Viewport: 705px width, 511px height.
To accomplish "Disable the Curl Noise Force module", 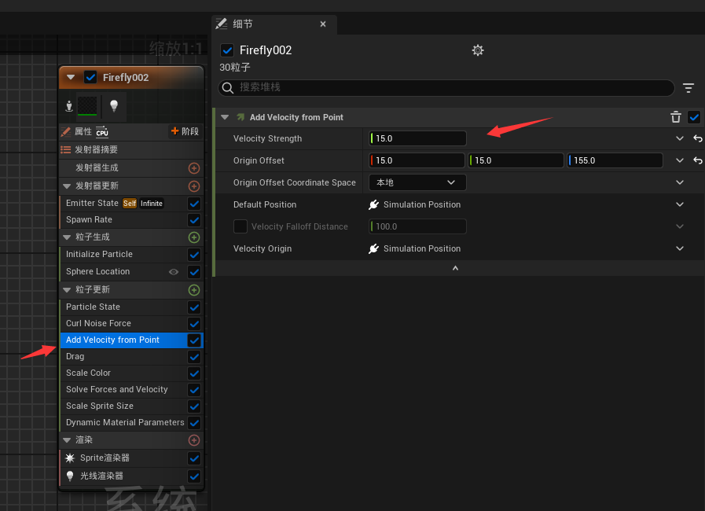I will pyautogui.click(x=194, y=324).
